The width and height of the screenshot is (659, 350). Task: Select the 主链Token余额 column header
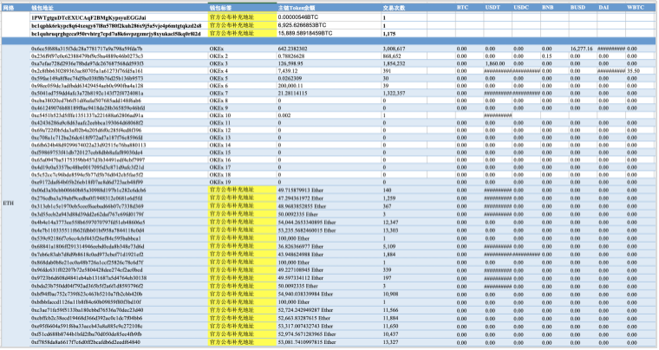[x=297, y=8]
